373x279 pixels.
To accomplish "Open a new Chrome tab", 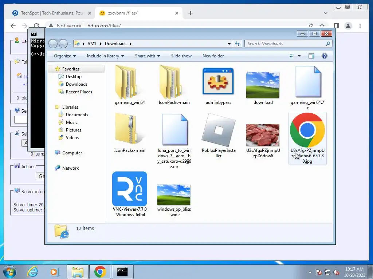I will [x=190, y=13].
